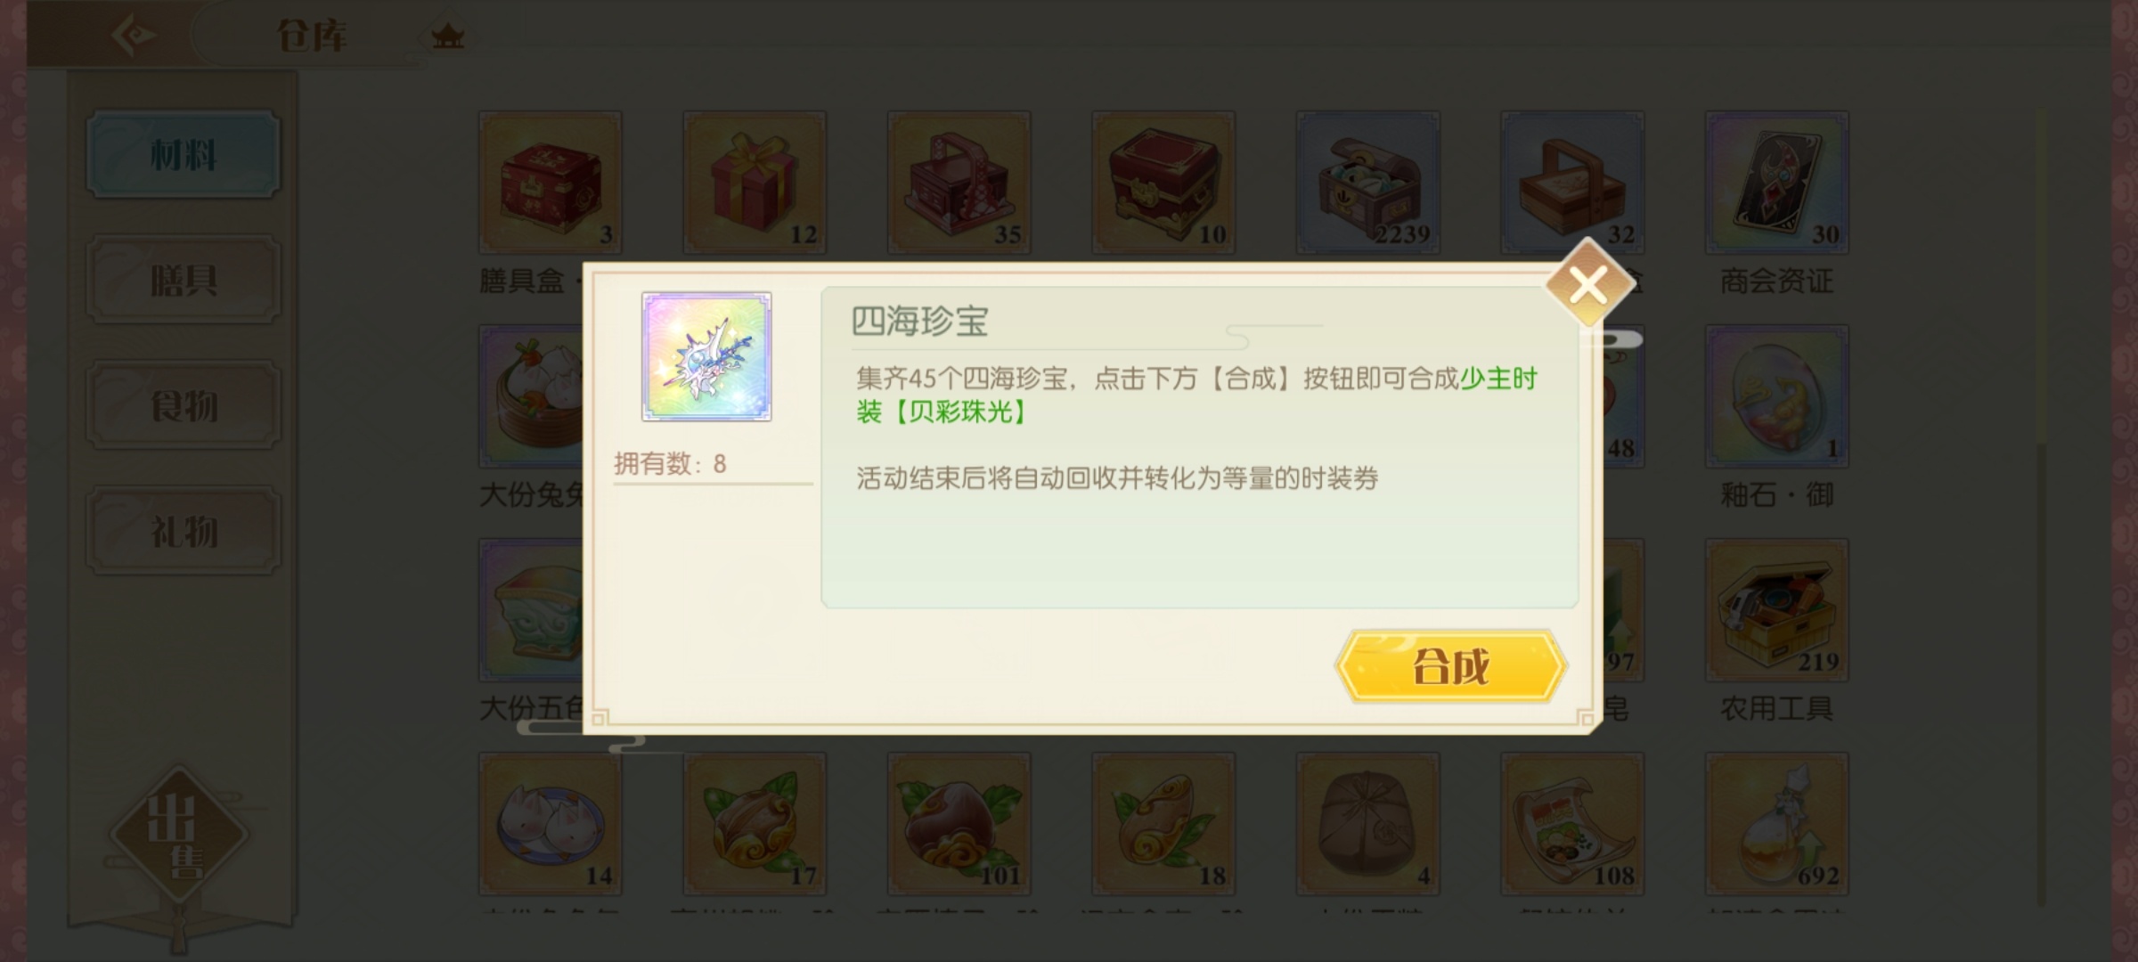The width and height of the screenshot is (2138, 962).
Task: Select the red lacquer chest with 10
Action: (1163, 183)
